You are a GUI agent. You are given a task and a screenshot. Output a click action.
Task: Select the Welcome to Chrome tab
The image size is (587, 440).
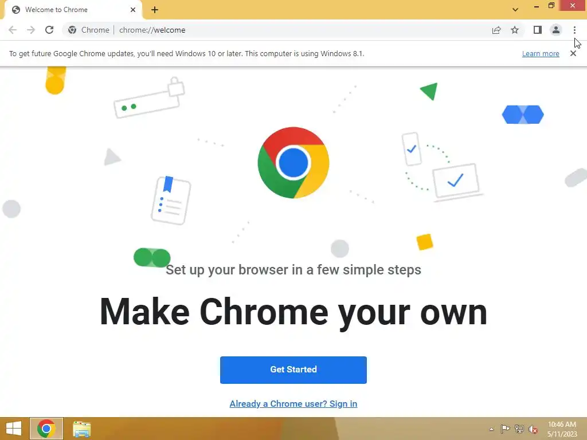[x=73, y=10]
